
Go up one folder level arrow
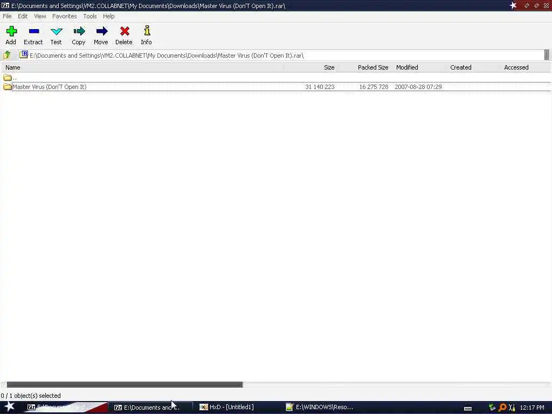[x=6, y=55]
